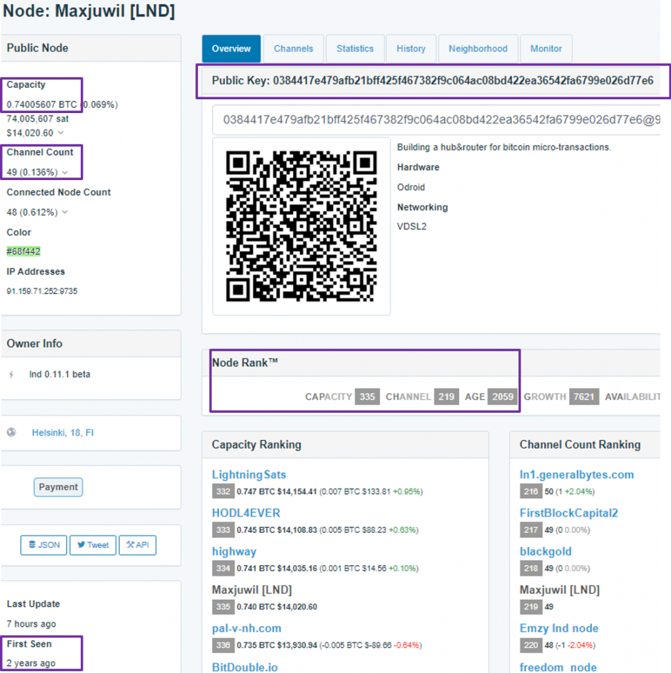Open the Channels tab
This screenshot has height=673, width=671.
coord(294,49)
